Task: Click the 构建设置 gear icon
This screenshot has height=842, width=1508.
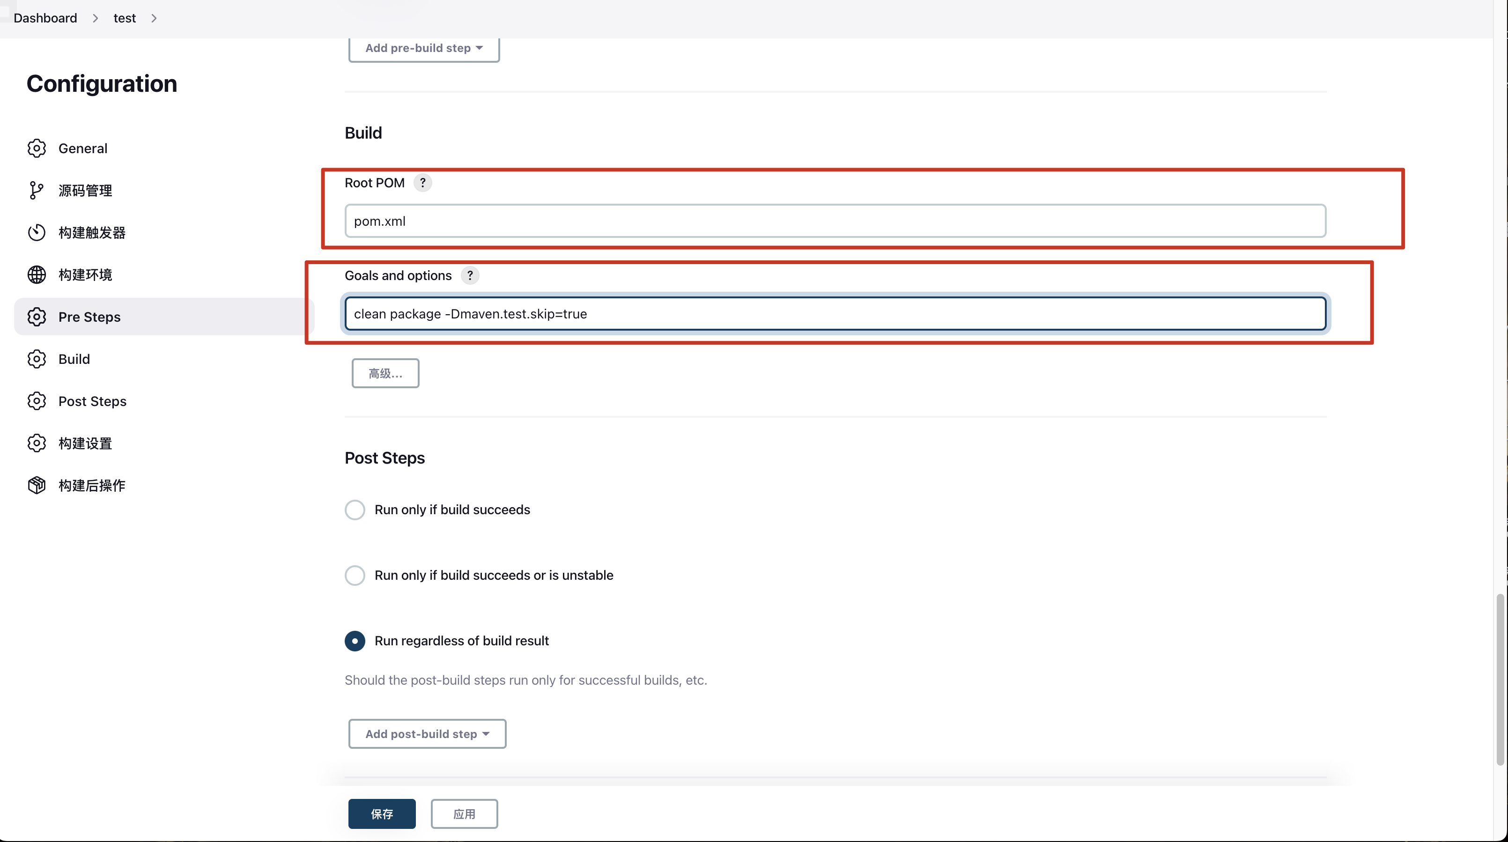Action: pos(37,443)
